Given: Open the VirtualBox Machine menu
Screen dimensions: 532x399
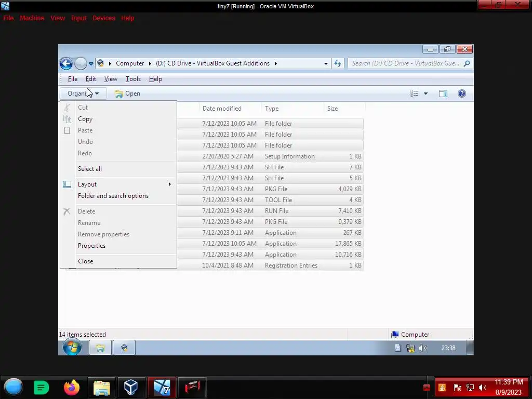Looking at the screenshot, I should coord(32,18).
